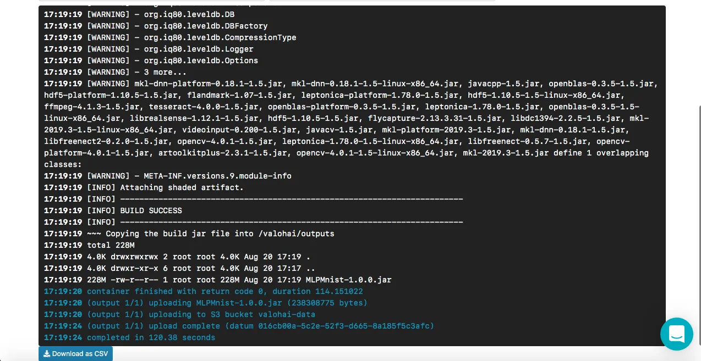Click the BUILD SUCCESS log line

pos(113,210)
